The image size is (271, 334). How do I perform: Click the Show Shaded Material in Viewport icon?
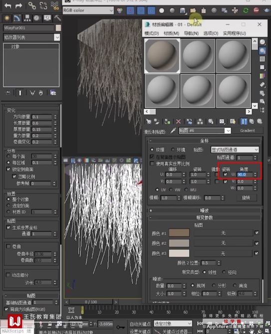click(x=232, y=122)
